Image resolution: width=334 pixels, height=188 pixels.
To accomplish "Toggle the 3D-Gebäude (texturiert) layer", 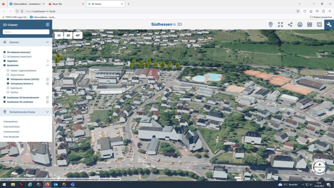I will [x=5, y=52].
